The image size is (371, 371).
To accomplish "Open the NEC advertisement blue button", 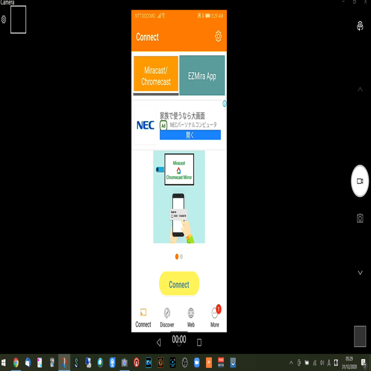I will pyautogui.click(x=190, y=135).
